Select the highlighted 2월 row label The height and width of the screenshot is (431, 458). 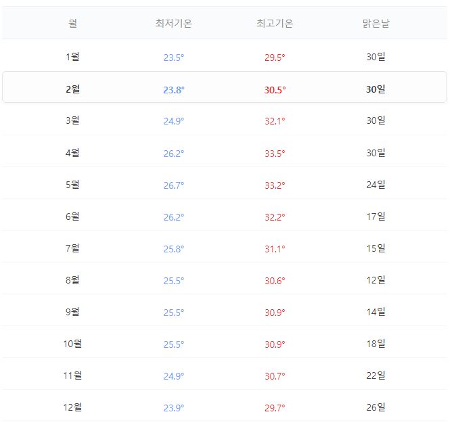73,89
